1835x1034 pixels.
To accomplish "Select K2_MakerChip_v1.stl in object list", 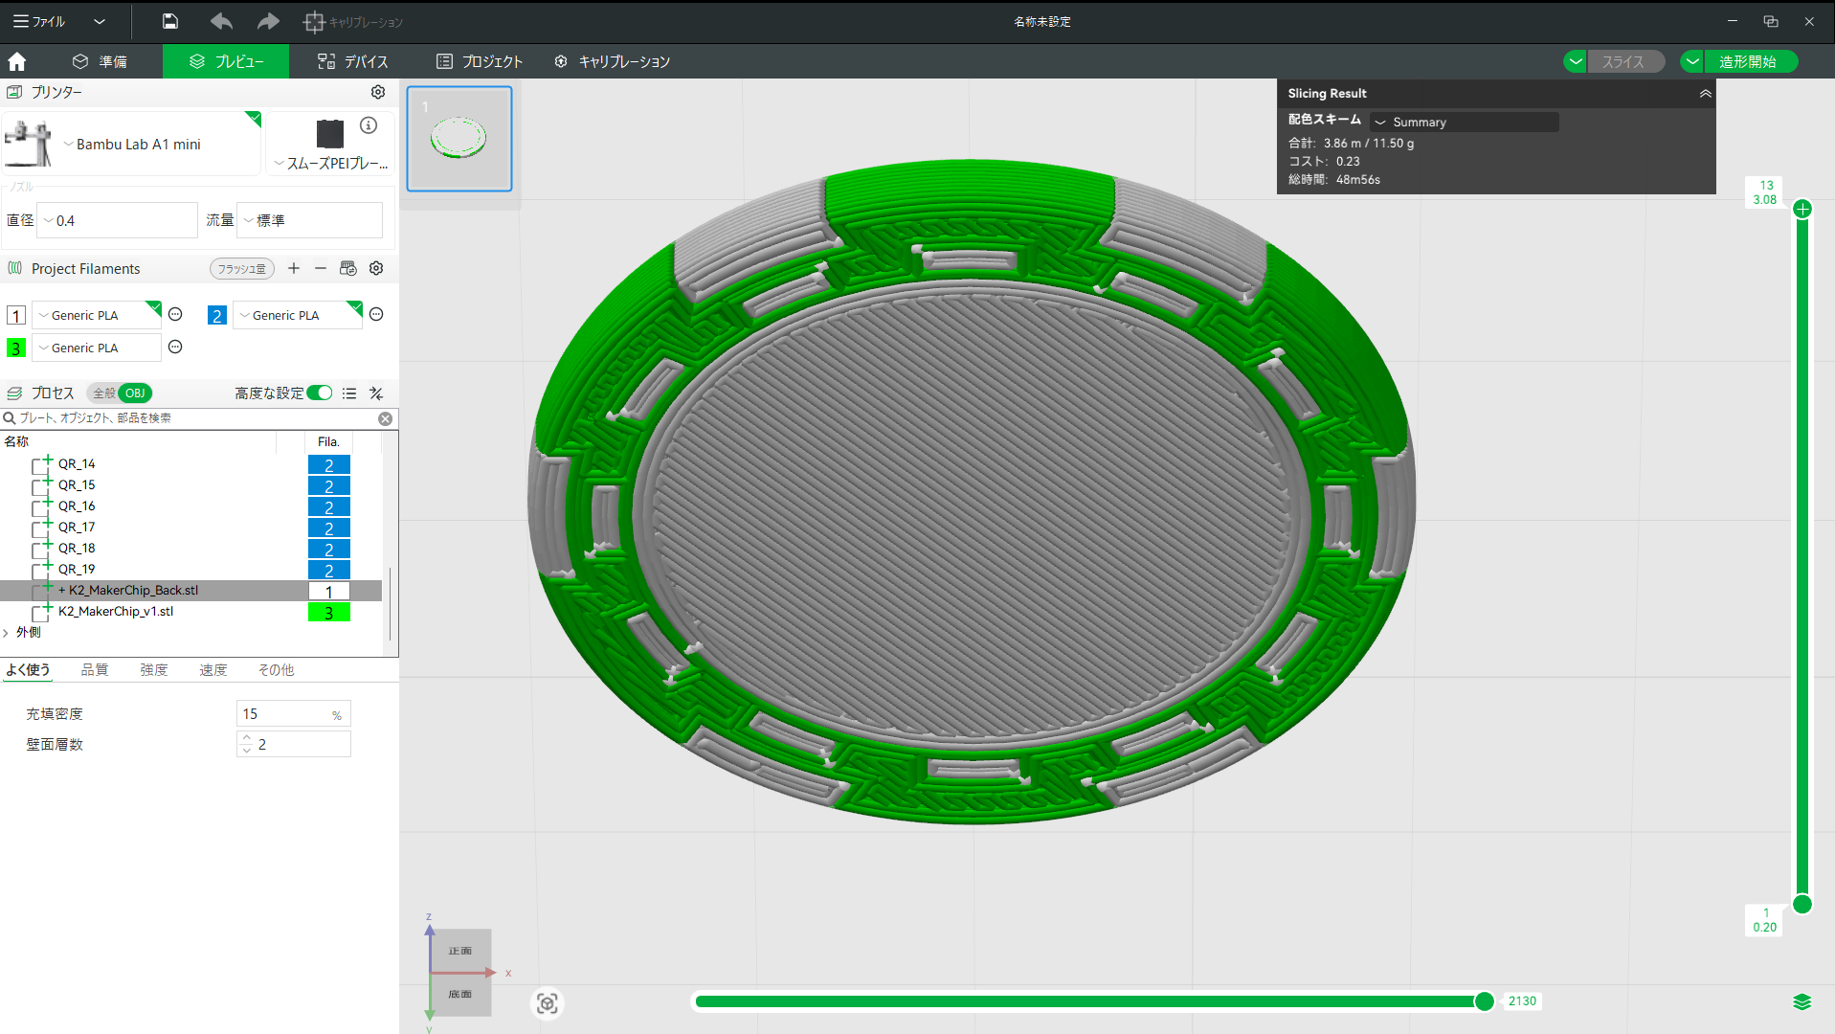I will [x=116, y=612].
